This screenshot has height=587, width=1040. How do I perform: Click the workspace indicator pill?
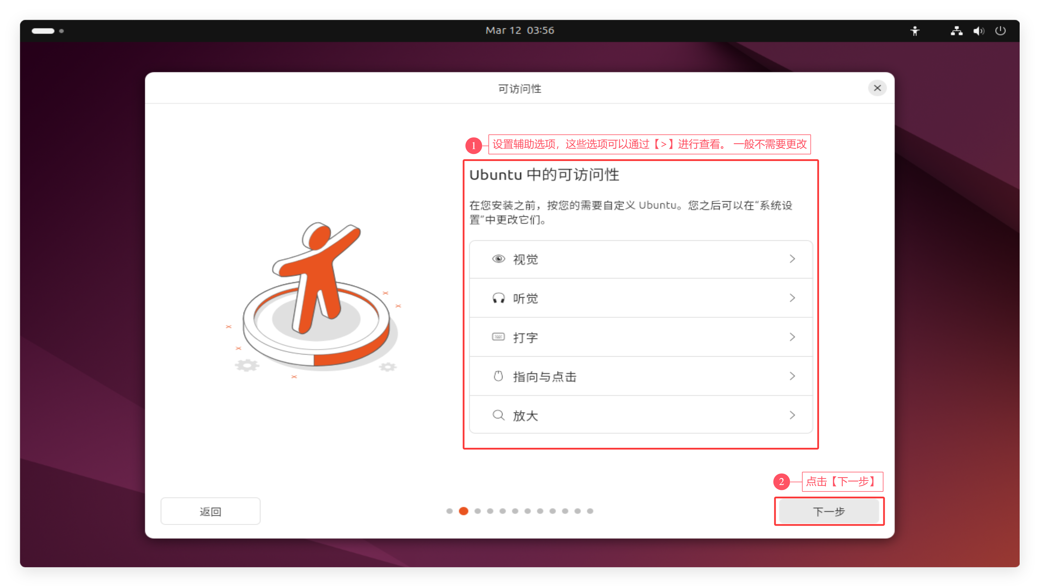pyautogui.click(x=43, y=31)
